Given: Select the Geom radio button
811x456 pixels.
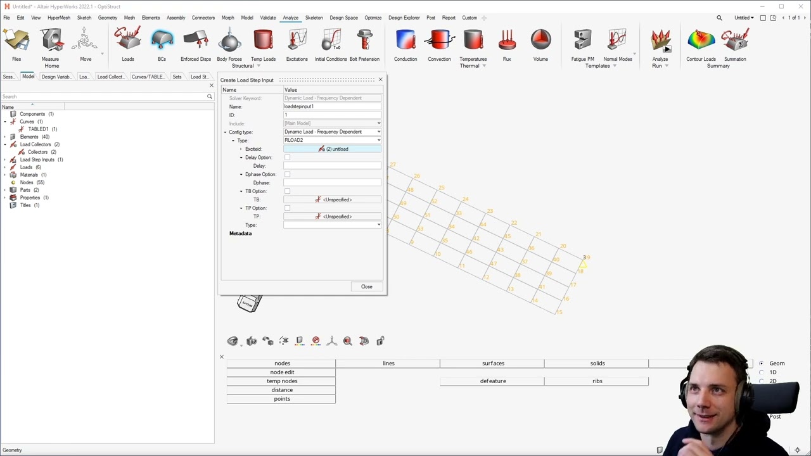Looking at the screenshot, I should pyautogui.click(x=762, y=364).
